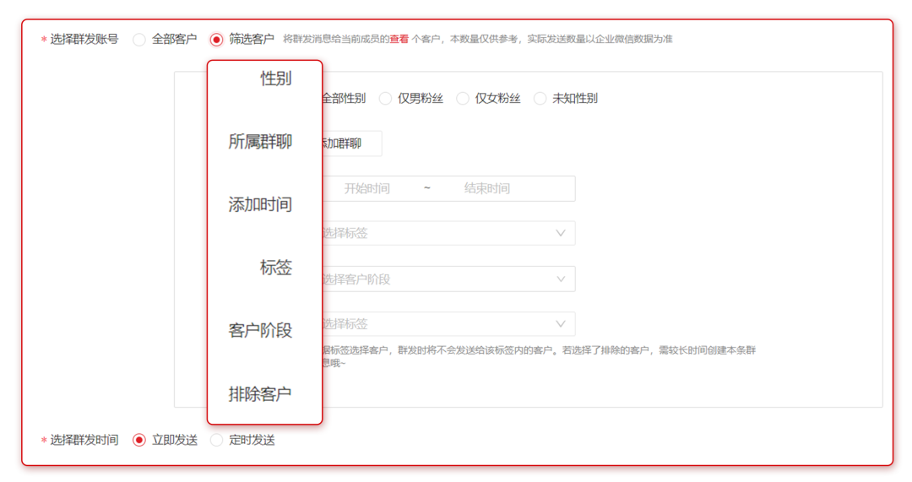Click the chevron arrow of 选择客户阶段 dropdown
912x482 pixels.
click(560, 279)
